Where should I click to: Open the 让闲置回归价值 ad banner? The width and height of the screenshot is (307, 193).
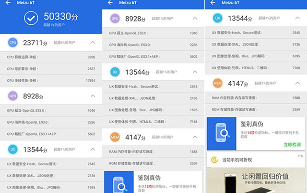[x=256, y=180]
